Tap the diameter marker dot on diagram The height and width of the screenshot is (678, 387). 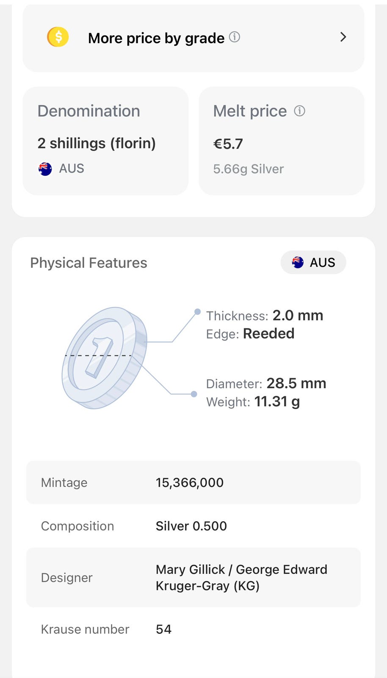coord(194,394)
